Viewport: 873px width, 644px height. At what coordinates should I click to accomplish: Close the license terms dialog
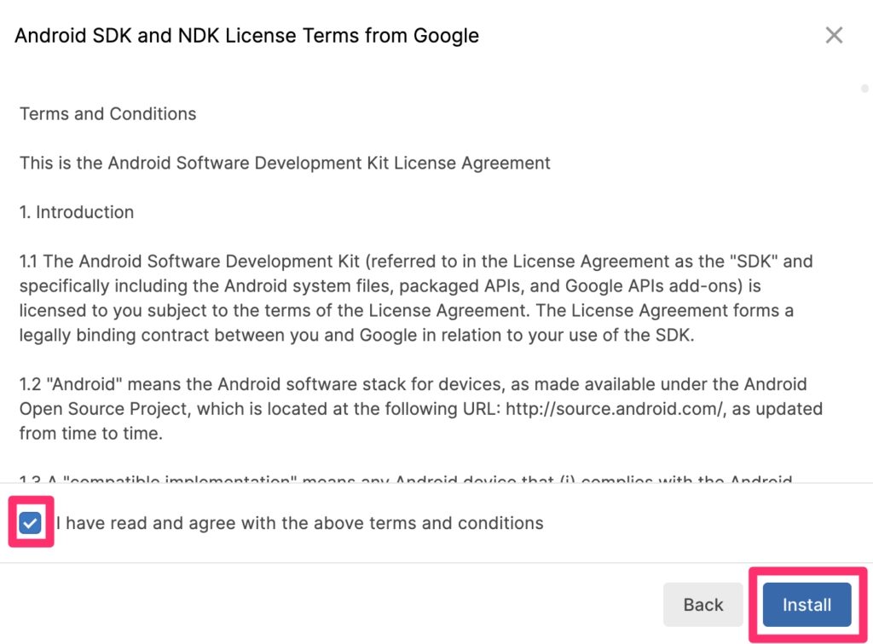[x=834, y=35]
